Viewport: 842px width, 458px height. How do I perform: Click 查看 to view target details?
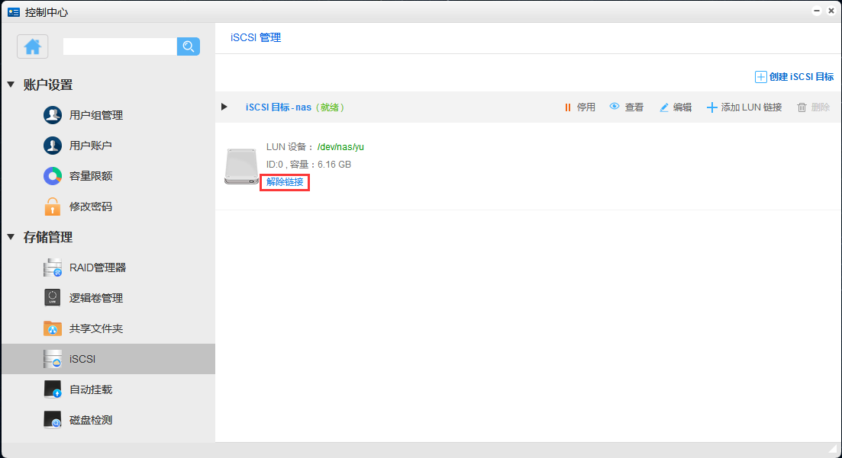[x=634, y=107]
